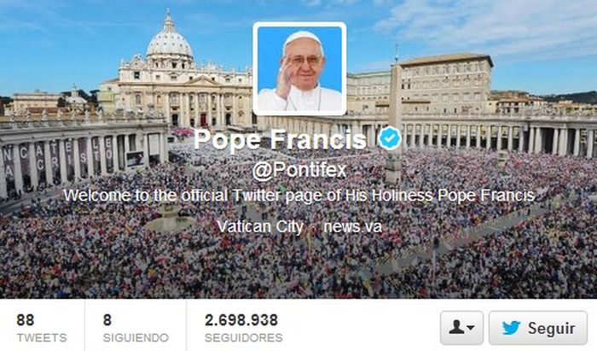The image size is (597, 351).
Task: Select the SEGUIDORES label
Action: (x=244, y=337)
